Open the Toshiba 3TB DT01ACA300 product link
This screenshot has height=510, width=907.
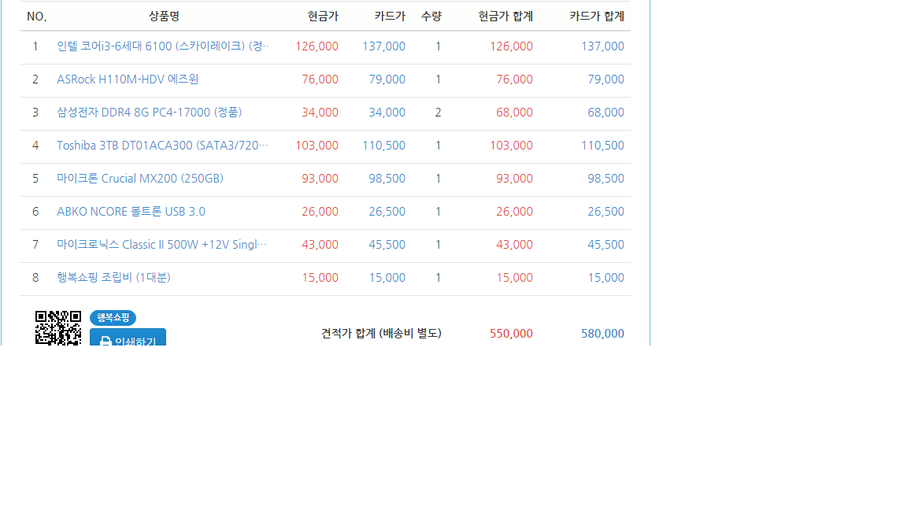(x=162, y=146)
